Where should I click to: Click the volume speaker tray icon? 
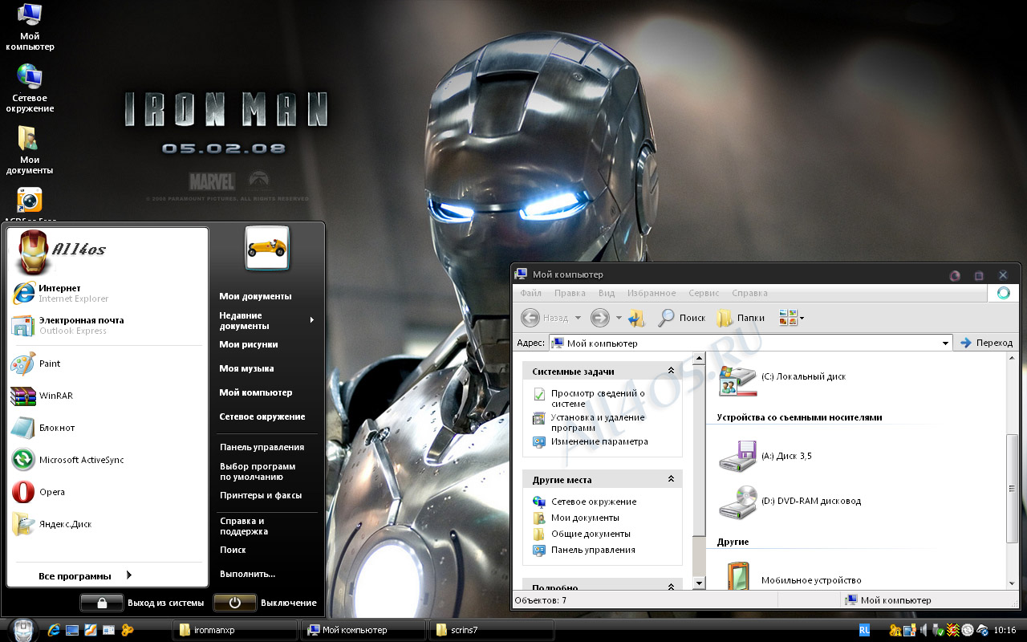click(924, 630)
